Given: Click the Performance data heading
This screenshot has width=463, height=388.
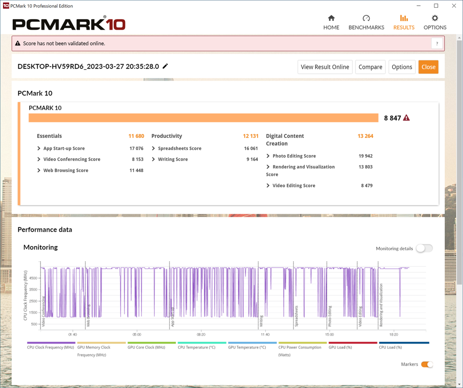Looking at the screenshot, I should point(45,230).
